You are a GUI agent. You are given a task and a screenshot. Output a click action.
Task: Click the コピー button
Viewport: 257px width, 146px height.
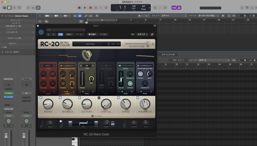(x=69, y=34)
